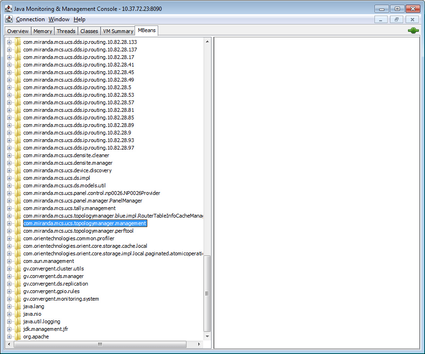
Task: Click the folder icon for com.miranda.mcs.ucs.ds.impl
Action: [18, 178]
